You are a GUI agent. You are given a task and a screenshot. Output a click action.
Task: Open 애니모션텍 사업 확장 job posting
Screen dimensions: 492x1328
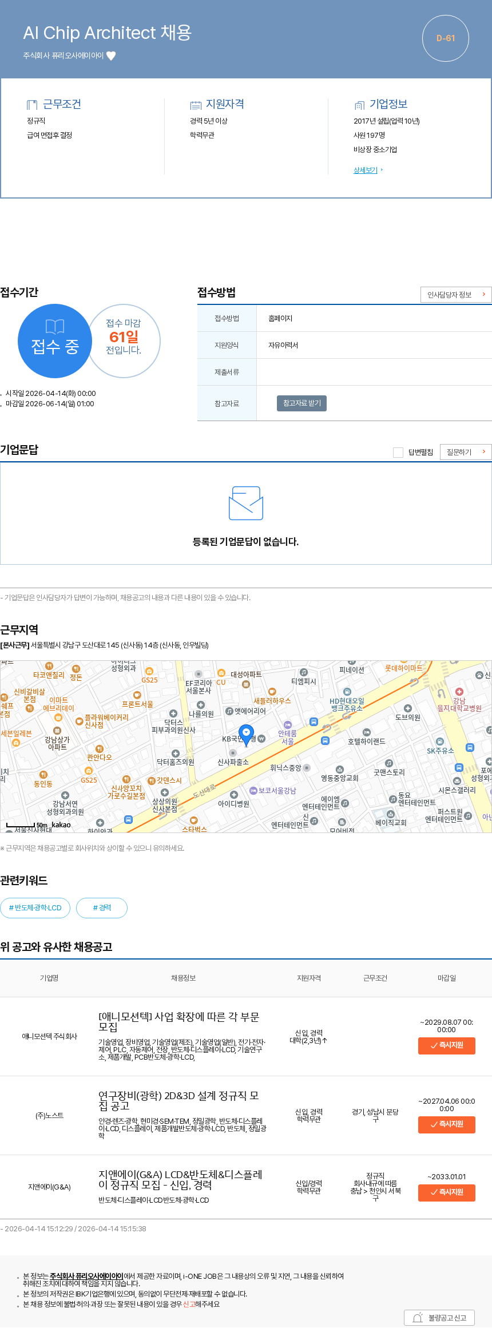[179, 1021]
